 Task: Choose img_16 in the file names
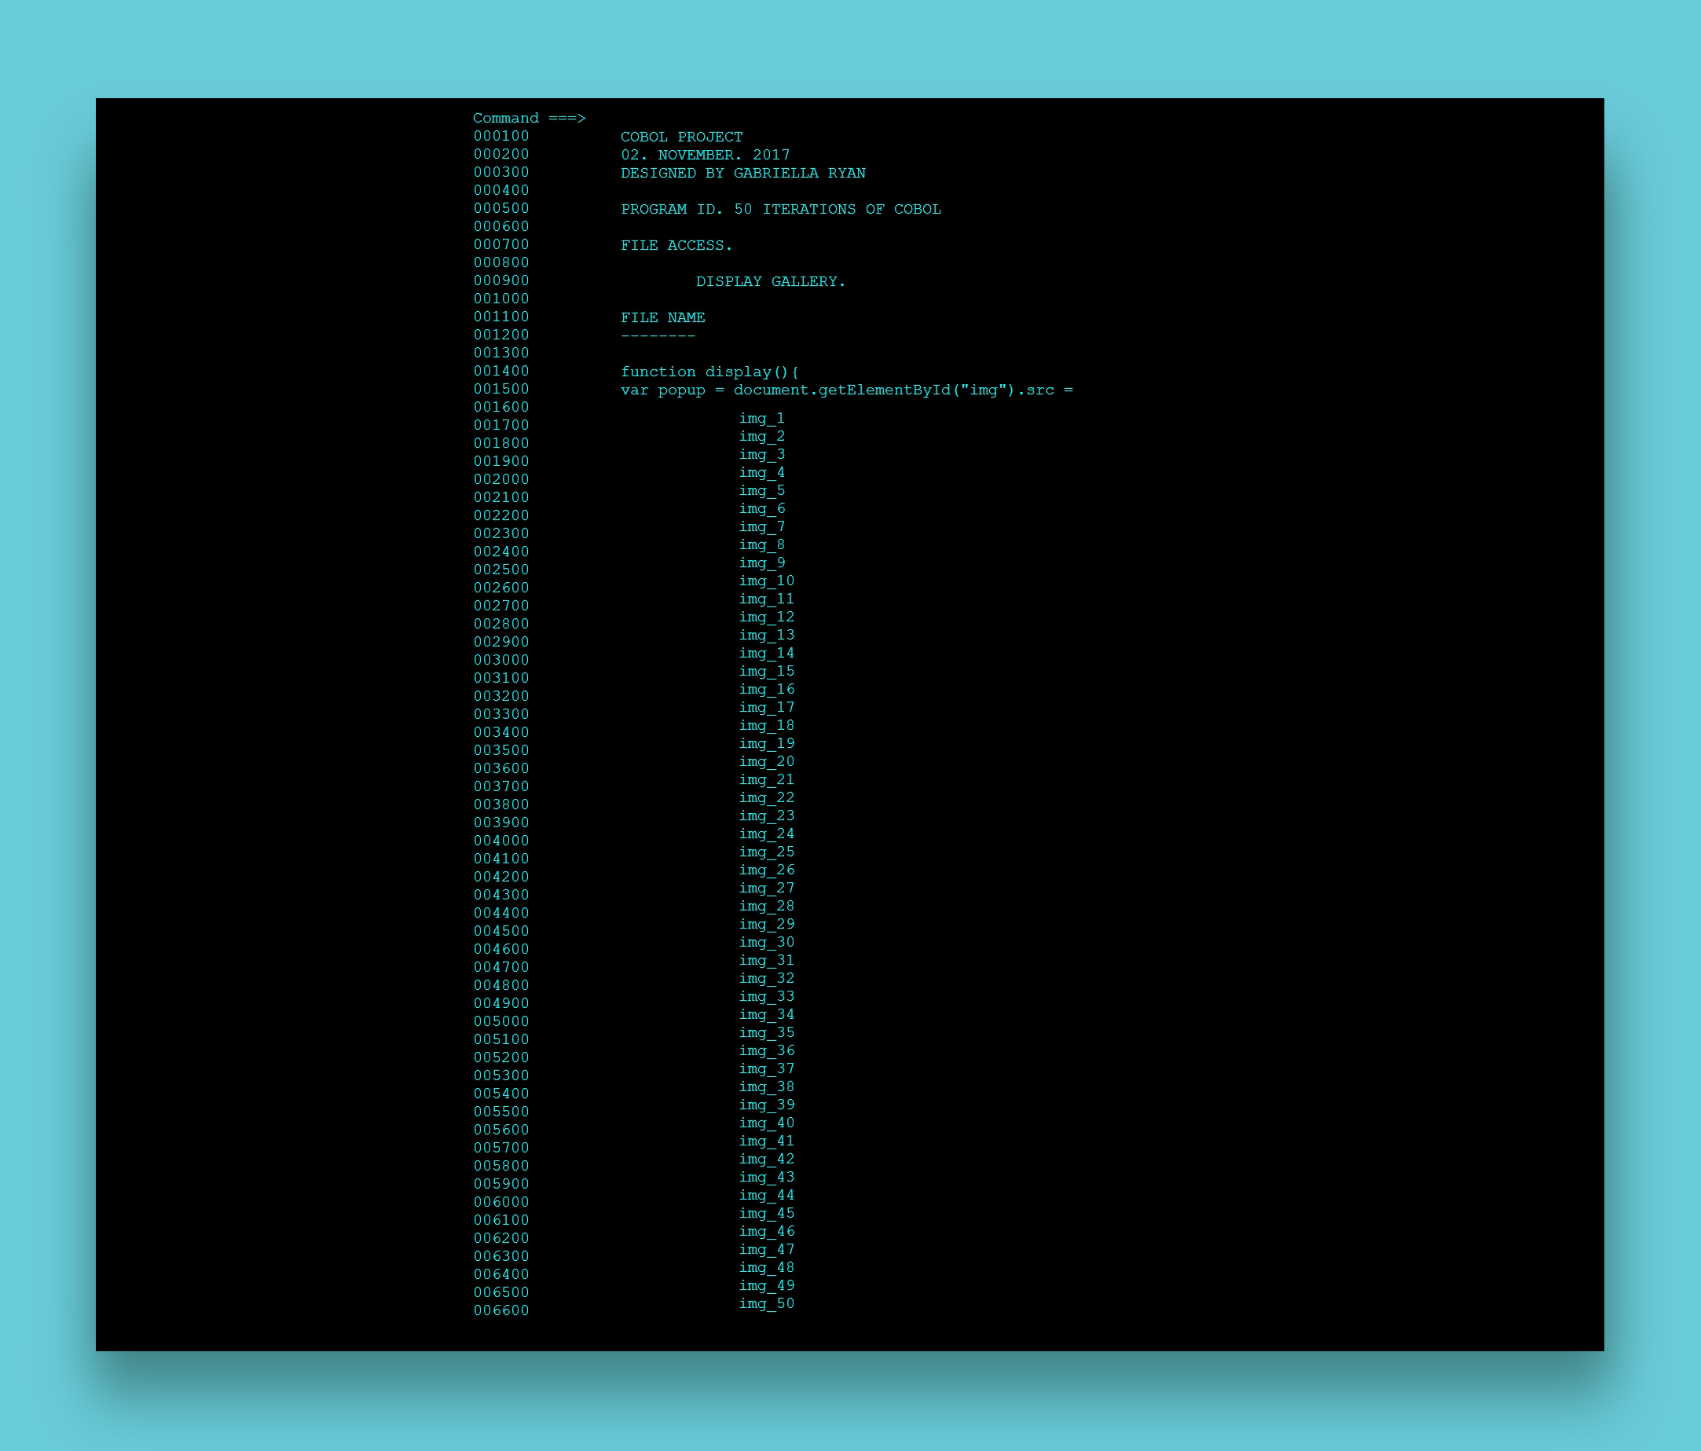(x=766, y=690)
